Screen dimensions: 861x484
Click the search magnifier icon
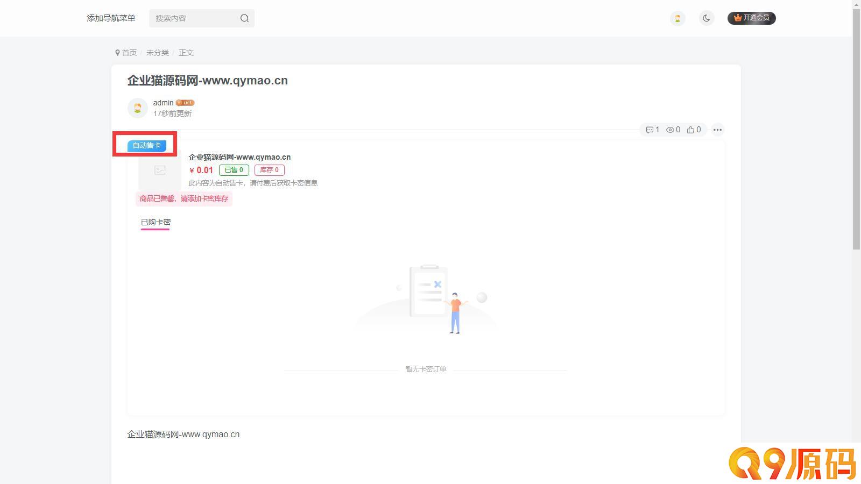click(x=244, y=18)
